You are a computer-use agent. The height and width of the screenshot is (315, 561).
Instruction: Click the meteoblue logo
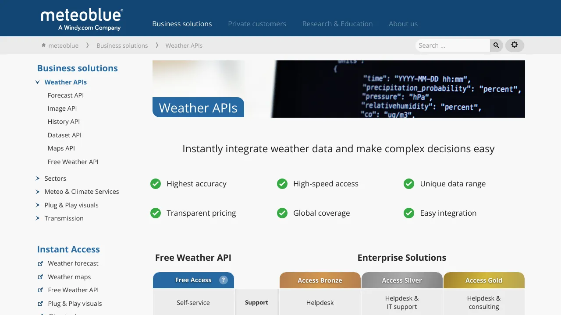click(x=82, y=20)
